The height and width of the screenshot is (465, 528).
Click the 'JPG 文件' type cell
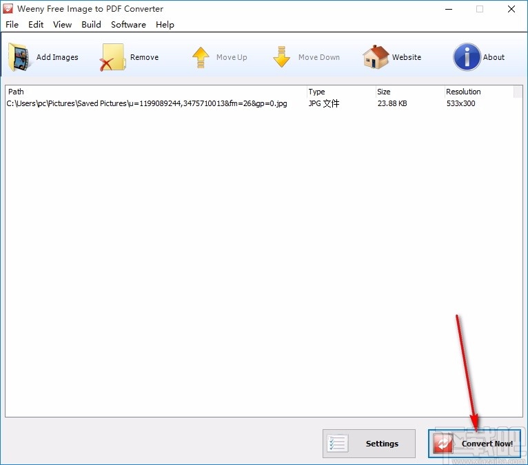point(324,103)
